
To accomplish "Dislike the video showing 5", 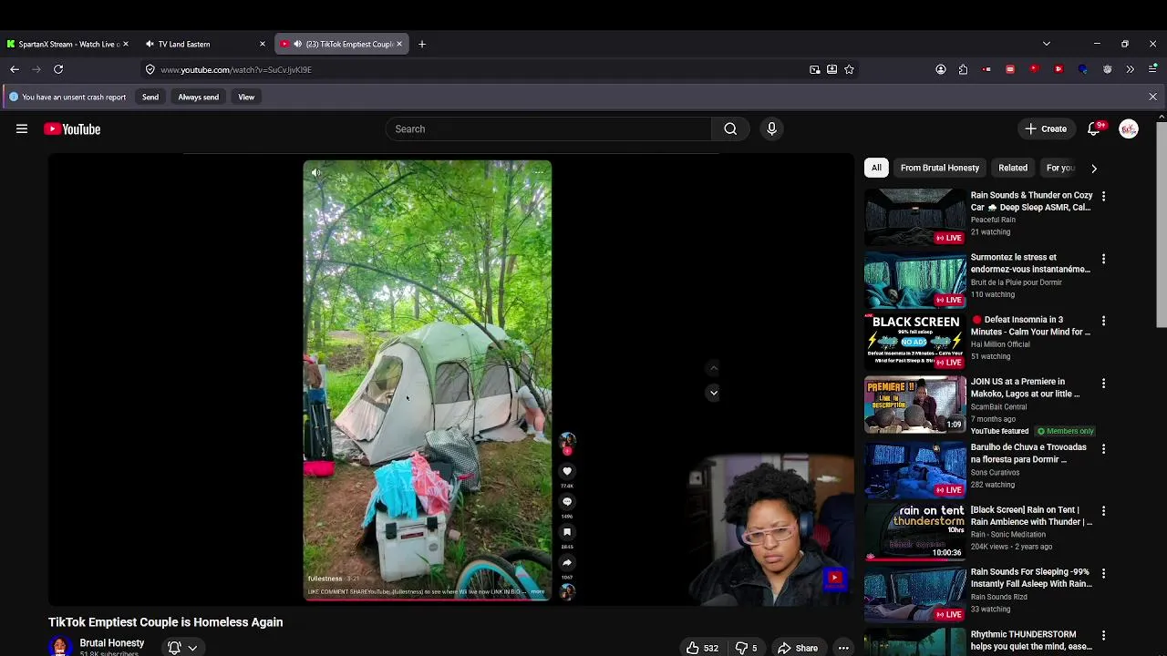I will click(x=747, y=648).
